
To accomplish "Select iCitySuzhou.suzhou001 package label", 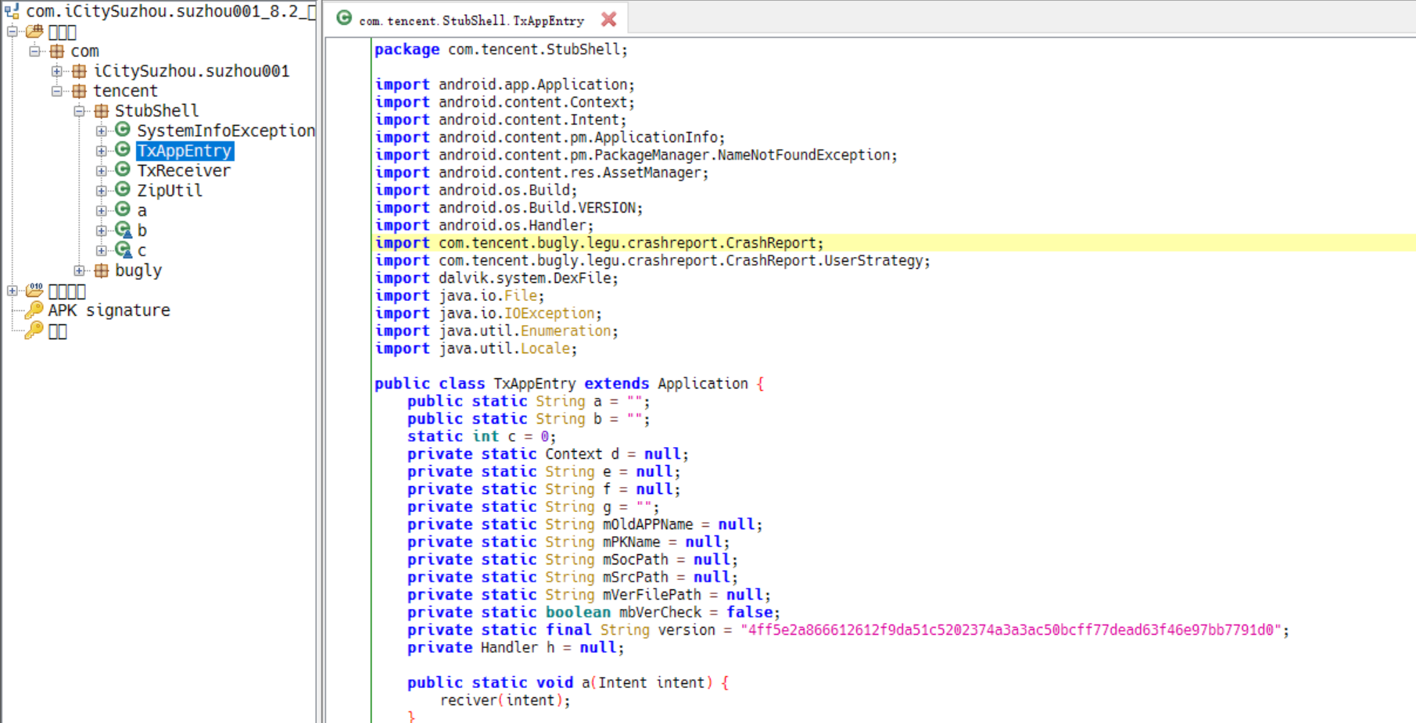I will [x=192, y=71].
